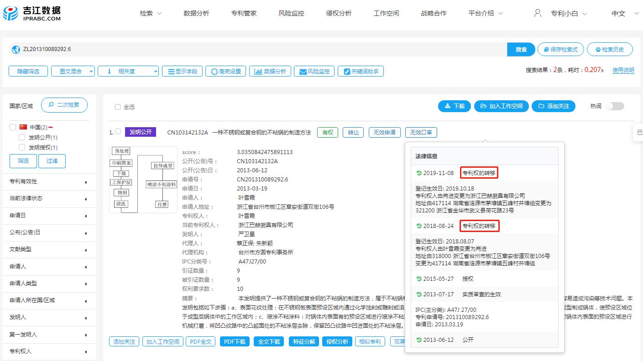
Task: Click the 下载 download icon button
Action: pyautogui.click(x=454, y=106)
